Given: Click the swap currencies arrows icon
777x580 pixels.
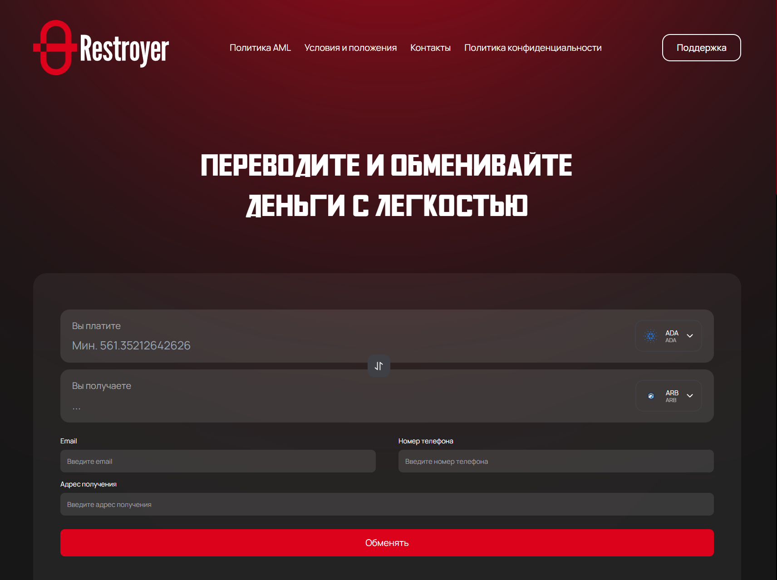Looking at the screenshot, I should point(379,366).
